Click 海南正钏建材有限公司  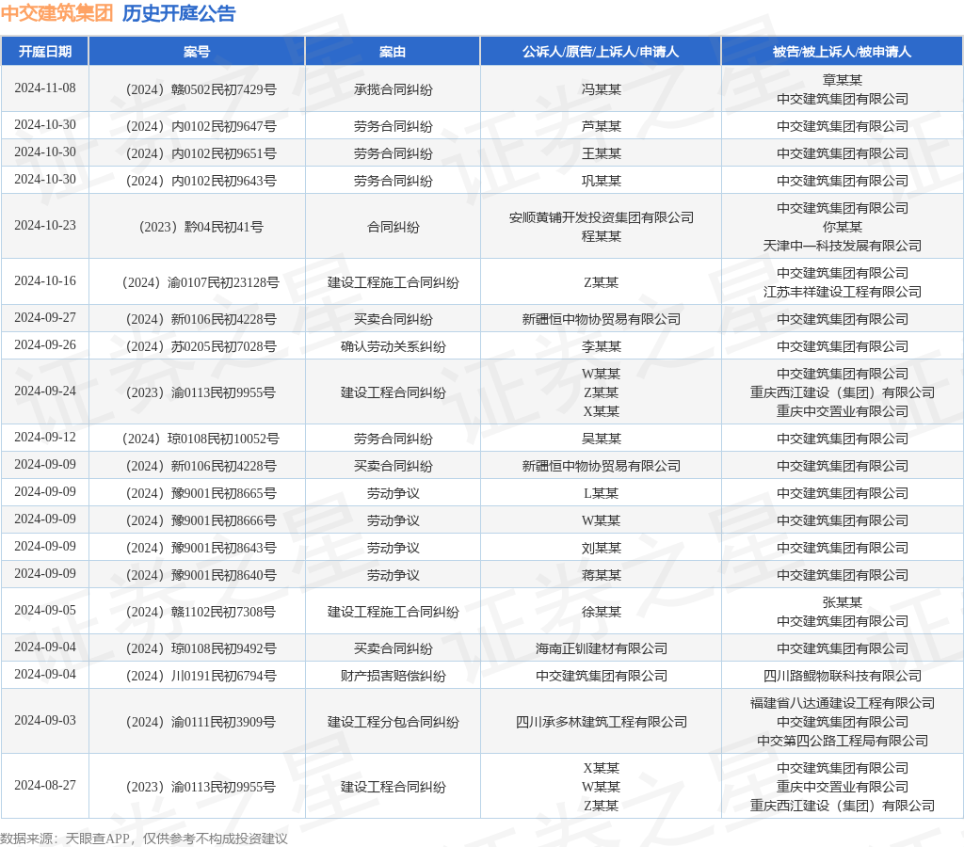click(602, 649)
